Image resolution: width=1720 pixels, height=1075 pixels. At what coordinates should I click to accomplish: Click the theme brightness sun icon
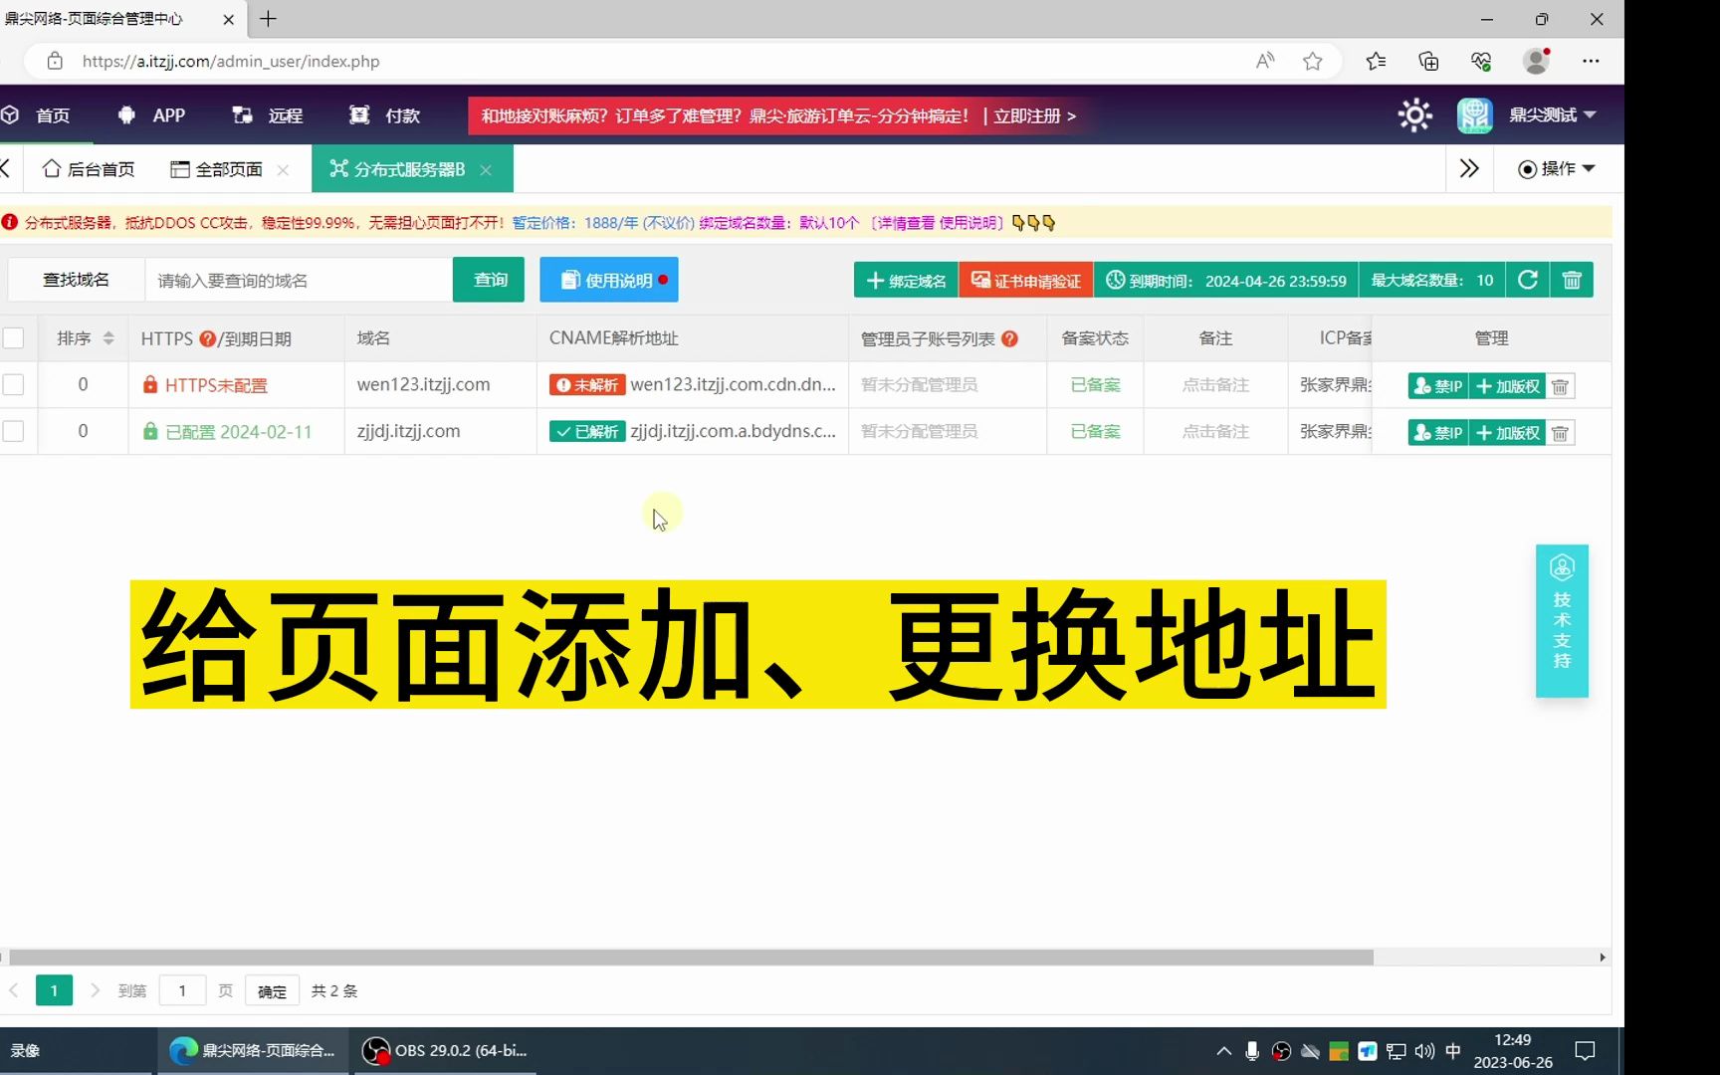[1414, 115]
